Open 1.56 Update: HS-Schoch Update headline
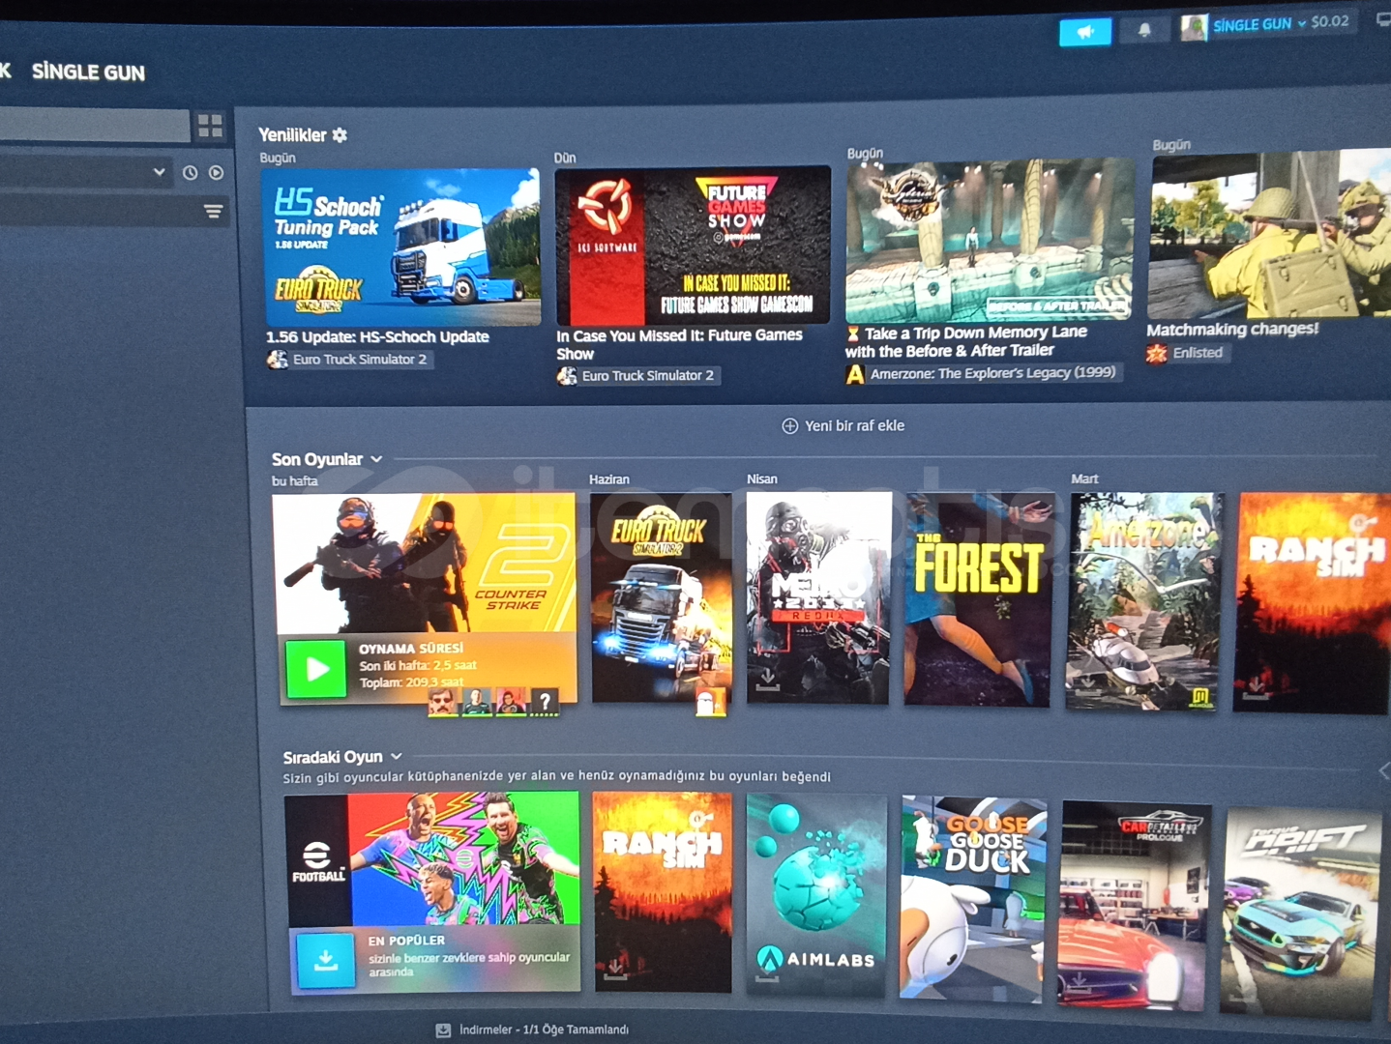Image resolution: width=1391 pixels, height=1044 pixels. (x=377, y=336)
